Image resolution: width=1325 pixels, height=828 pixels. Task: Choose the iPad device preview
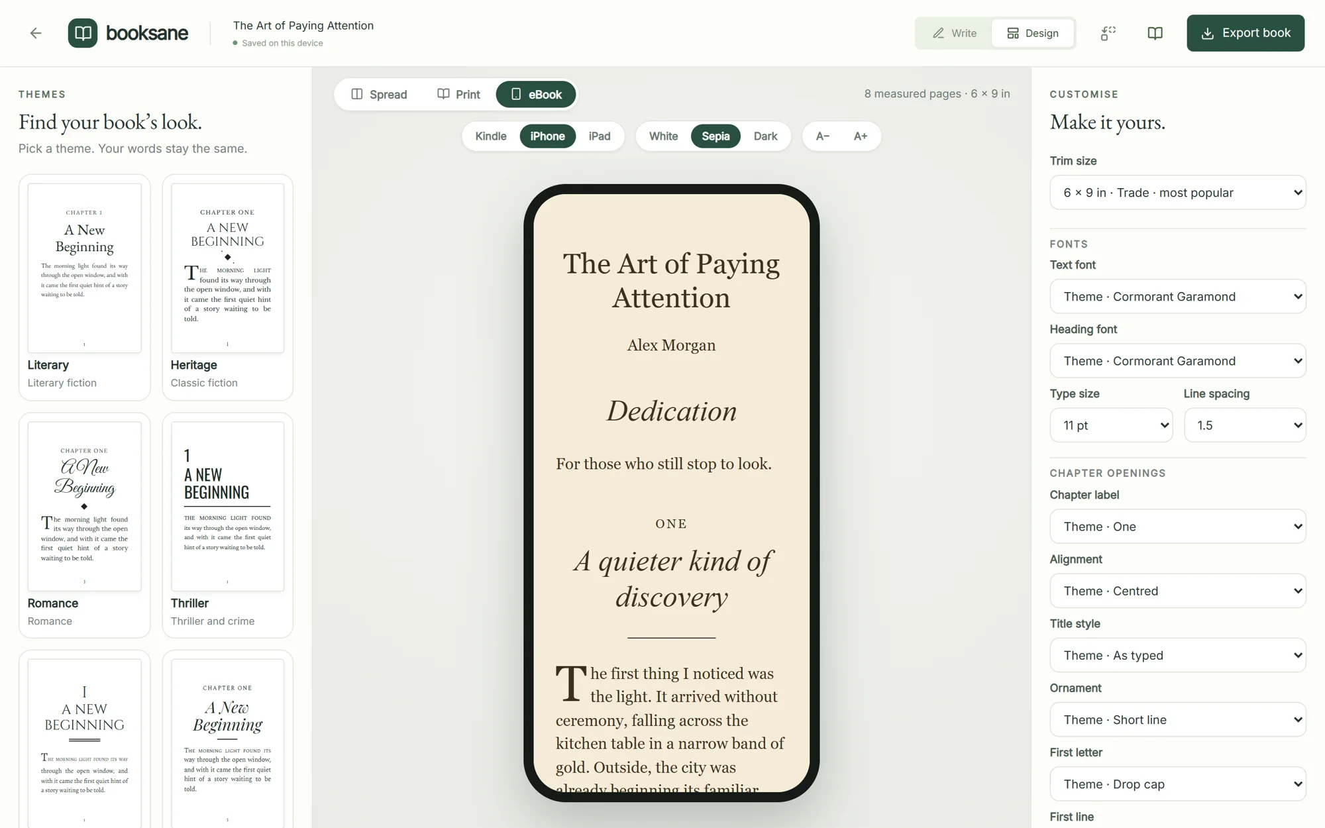tap(600, 136)
